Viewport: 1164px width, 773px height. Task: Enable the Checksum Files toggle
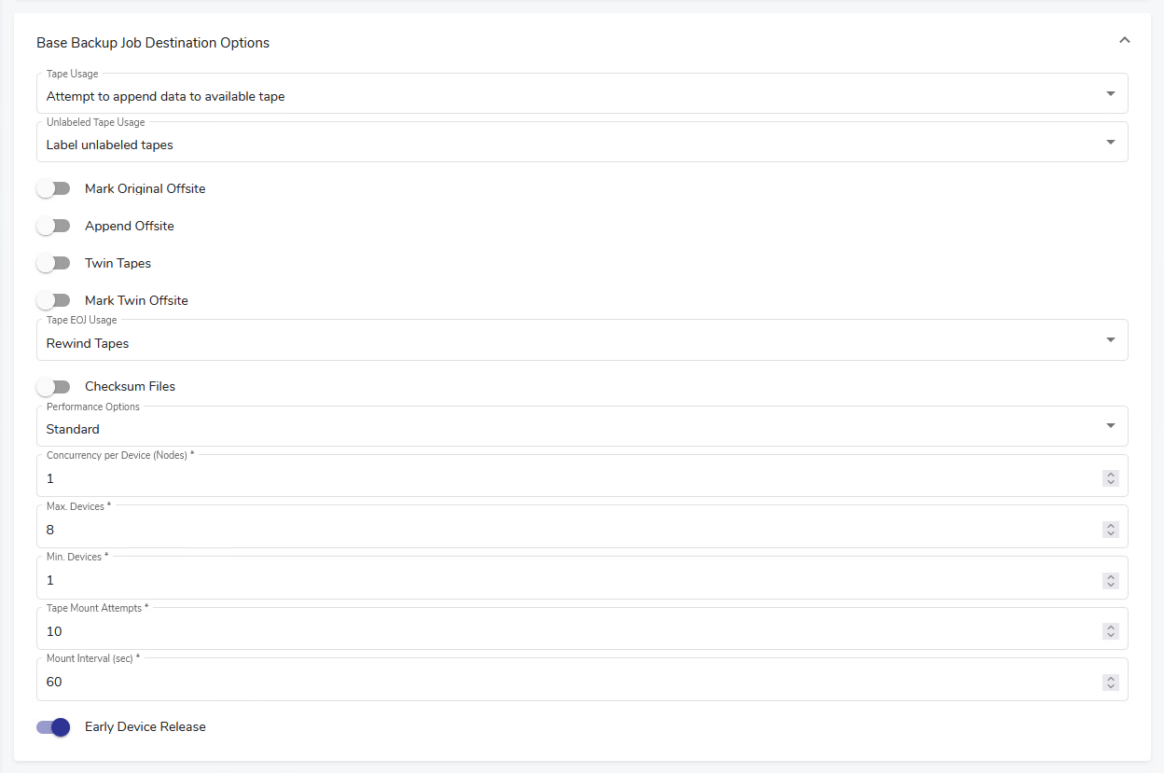tap(54, 386)
